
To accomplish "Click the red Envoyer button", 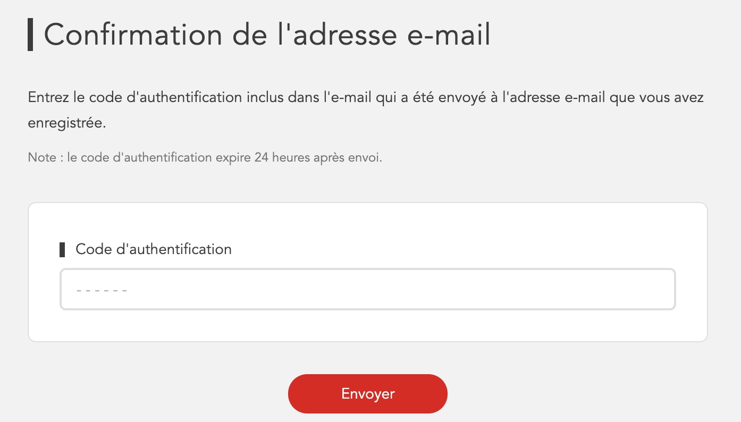I will 367,394.
